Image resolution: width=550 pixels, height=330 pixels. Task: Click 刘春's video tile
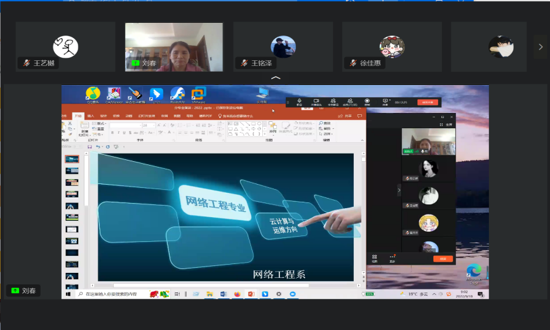173,46
